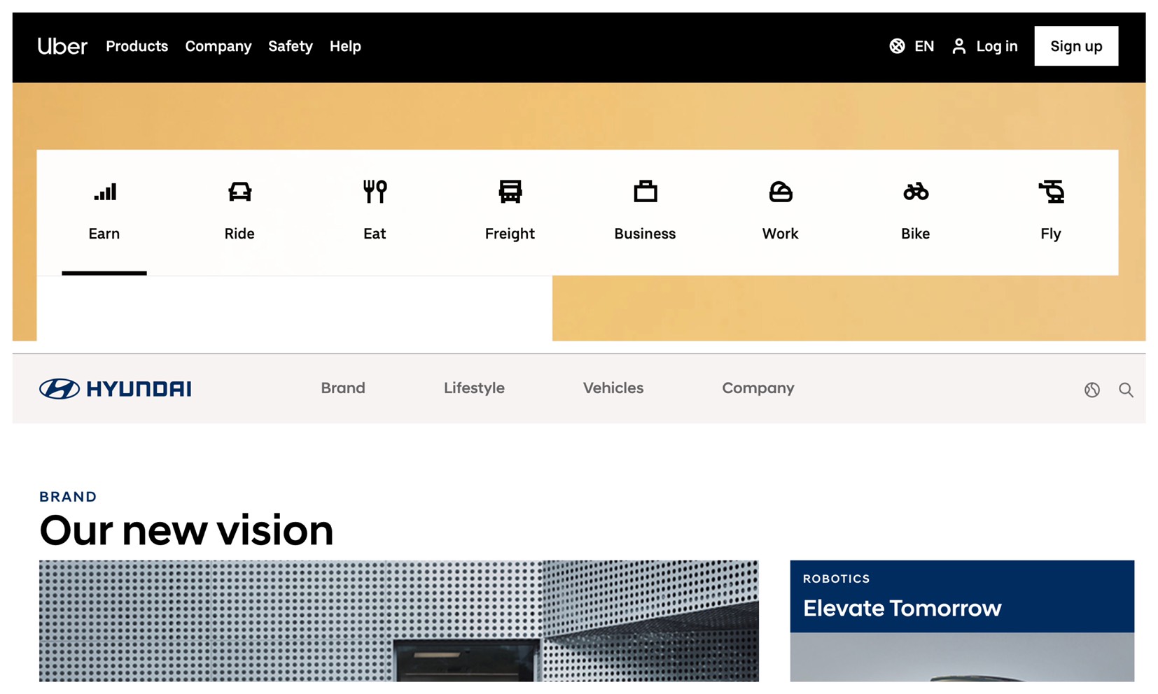Click the Fly helicopter icon
The image size is (1158, 694).
pyautogui.click(x=1051, y=191)
